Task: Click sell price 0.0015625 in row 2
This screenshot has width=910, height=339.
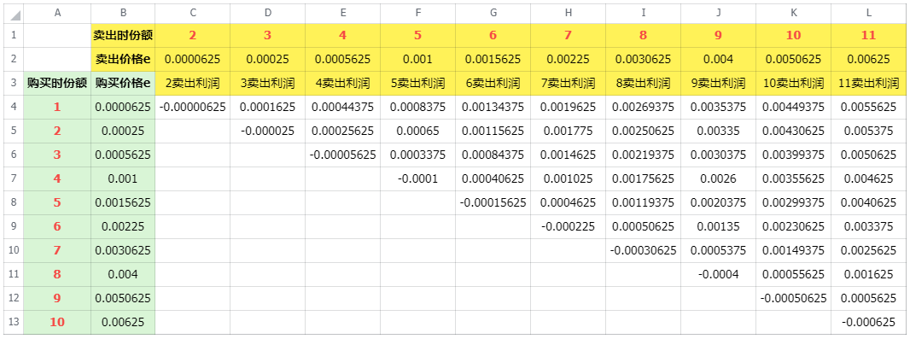Action: (493, 59)
